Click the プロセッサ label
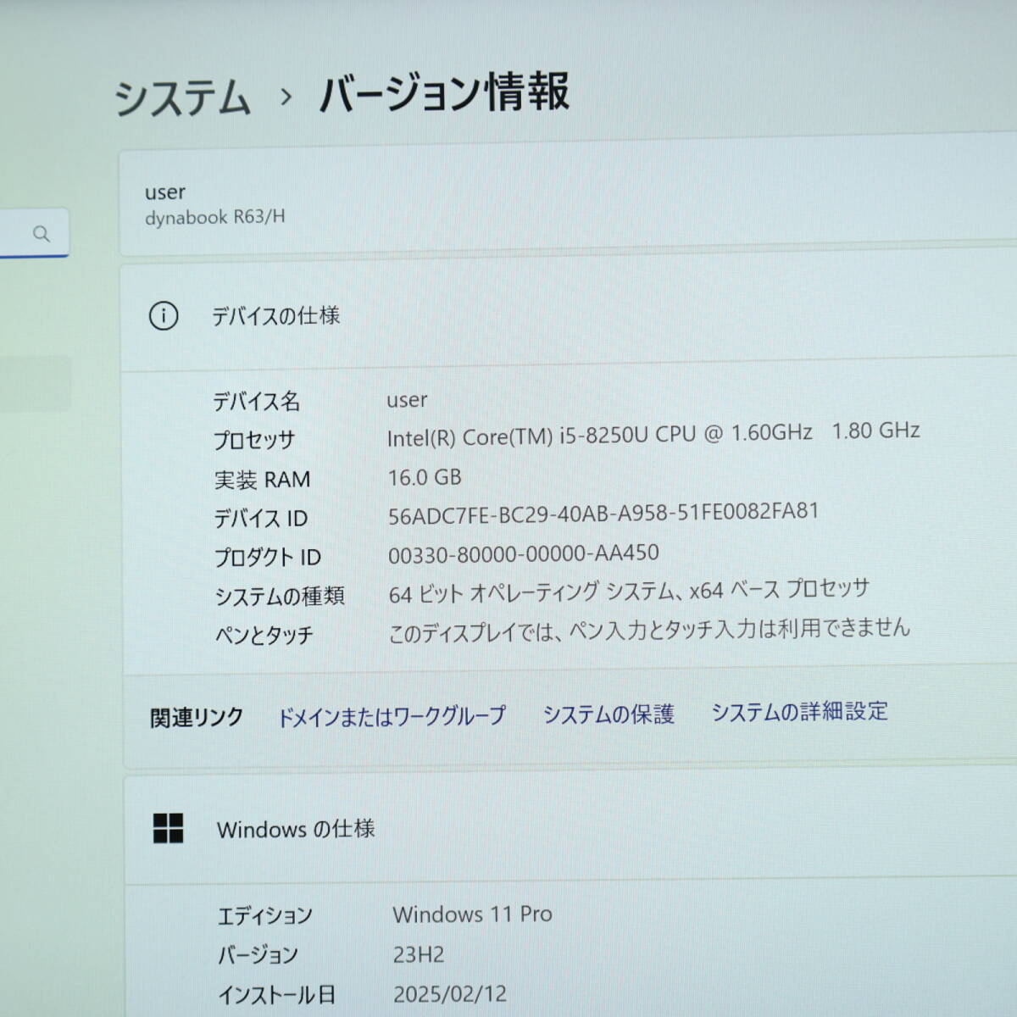The width and height of the screenshot is (1017, 1017). coord(254,440)
